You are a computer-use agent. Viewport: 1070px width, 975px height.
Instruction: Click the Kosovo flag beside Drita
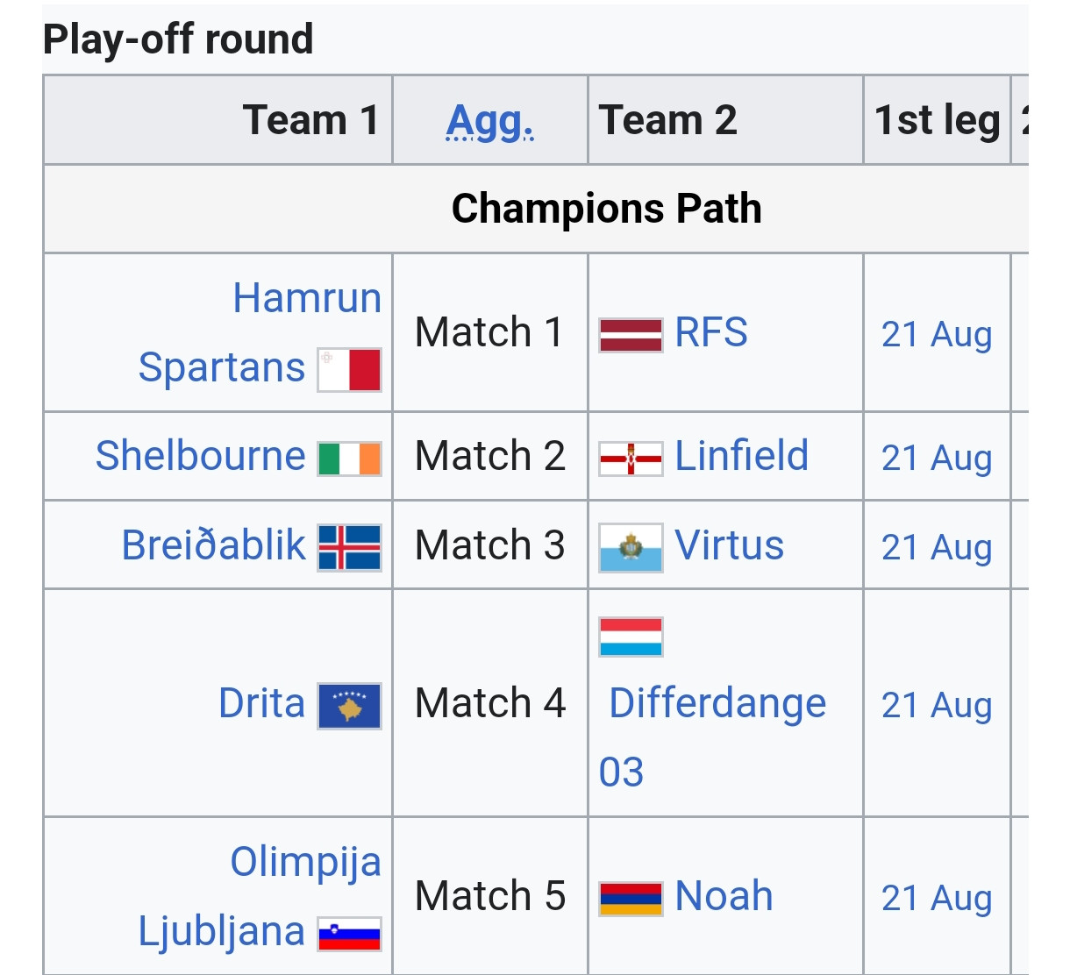pyautogui.click(x=349, y=706)
